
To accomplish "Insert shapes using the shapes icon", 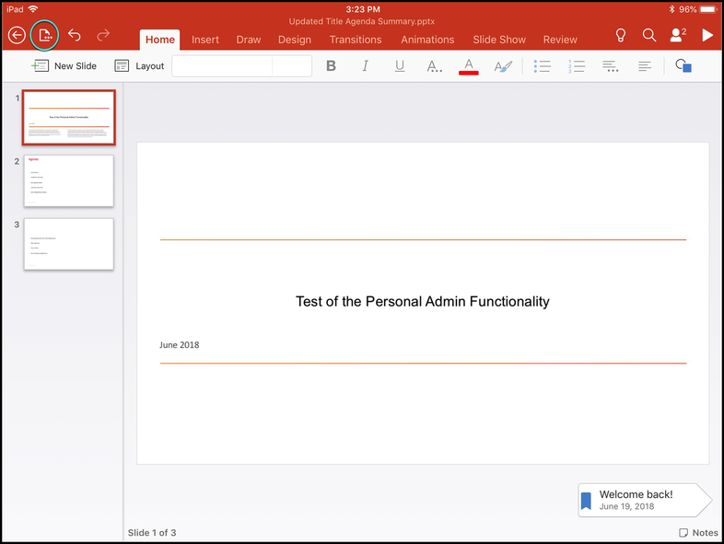I will point(683,66).
